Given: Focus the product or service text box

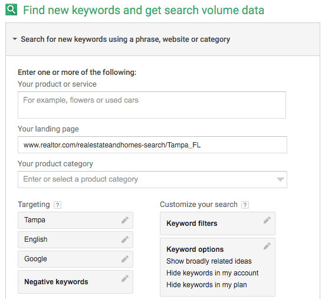Looking at the screenshot, I should tap(152, 105).
